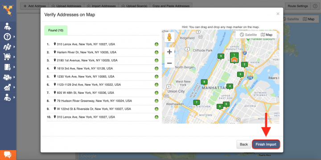The image size is (321, 160).
Task: Open the analytics chart sidebar icon
Action: click(x=7, y=88)
